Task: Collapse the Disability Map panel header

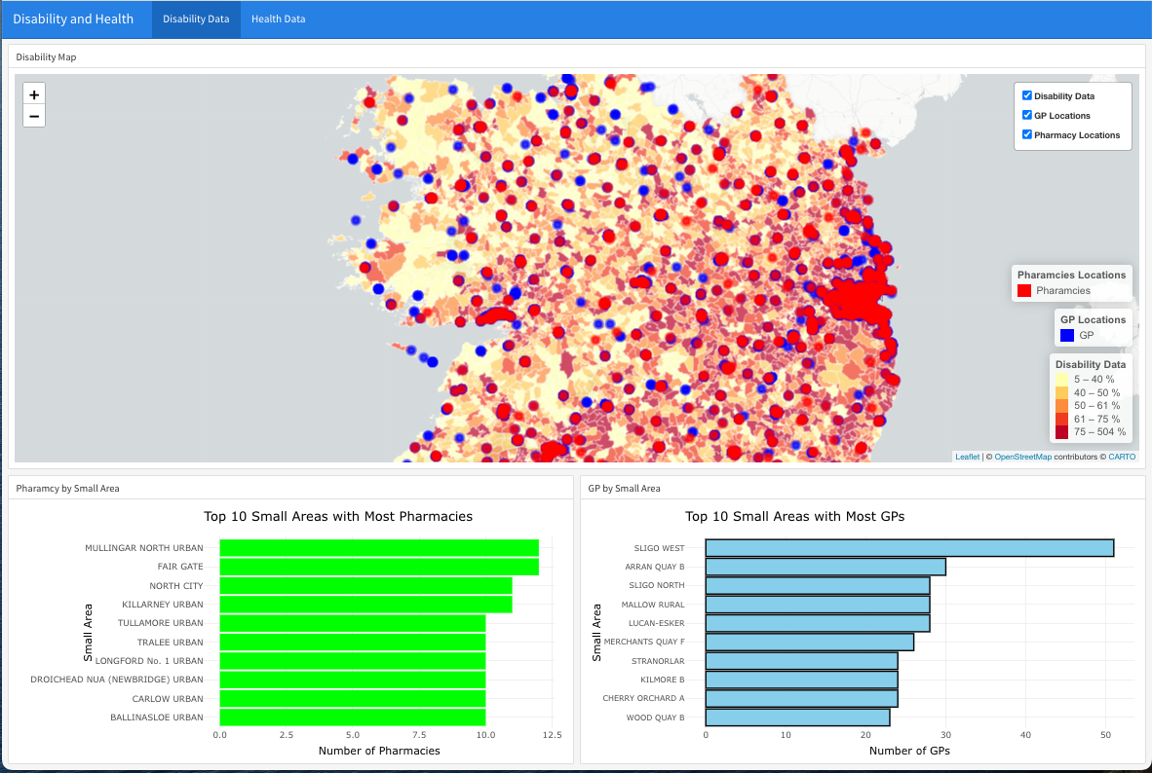Action: [x=46, y=56]
